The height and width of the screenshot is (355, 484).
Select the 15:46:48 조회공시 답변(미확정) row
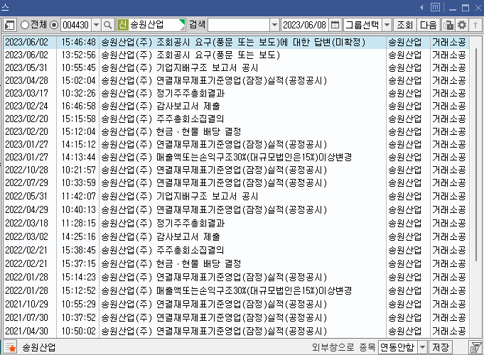(x=236, y=43)
